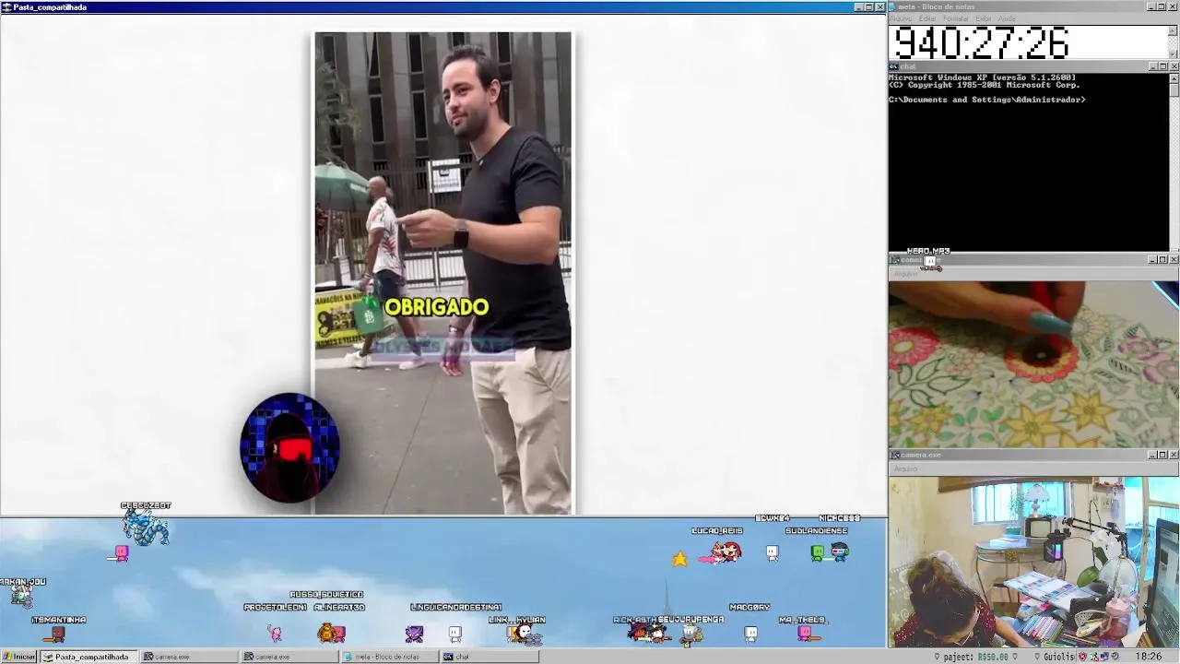Click the EDWK24 white character sprite
Viewport: 1180px width, 664px height.
(772, 552)
